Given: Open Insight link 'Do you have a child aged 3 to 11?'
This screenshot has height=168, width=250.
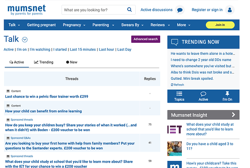Looking at the screenshot, I should pos(210,146).
